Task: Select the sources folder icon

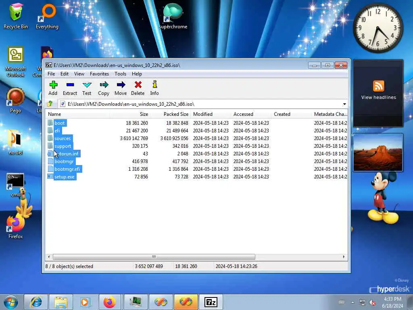Action: [x=50, y=138]
